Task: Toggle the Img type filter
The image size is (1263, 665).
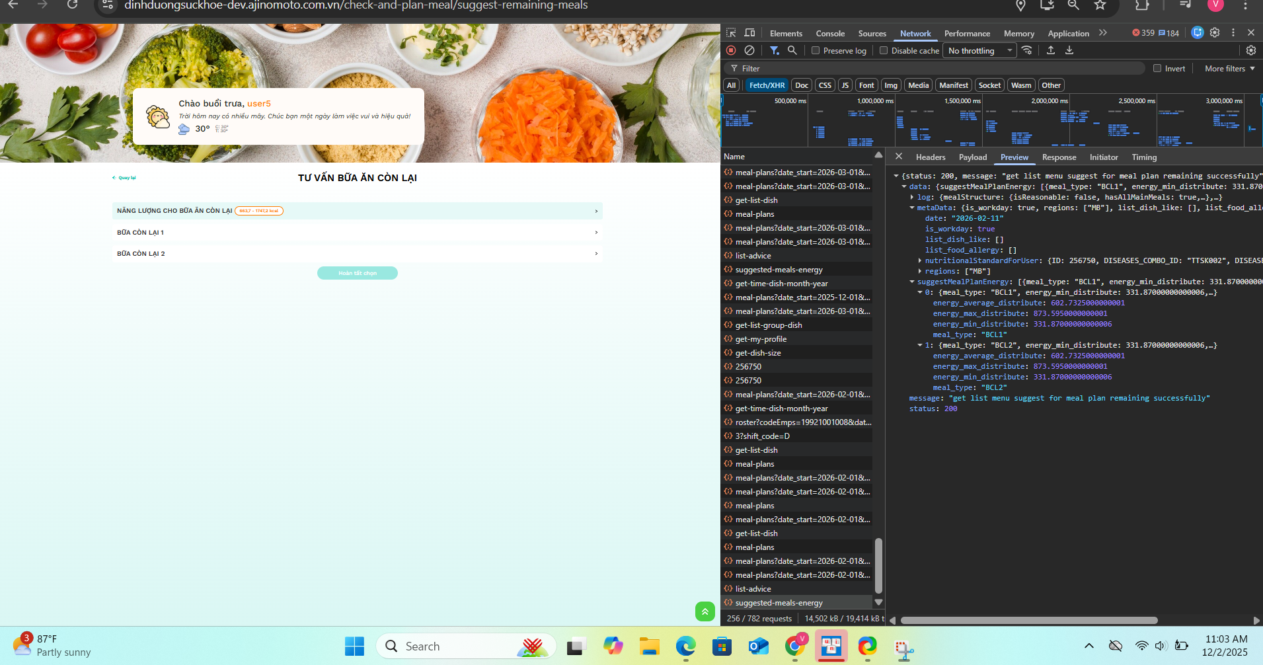Action: (x=891, y=85)
